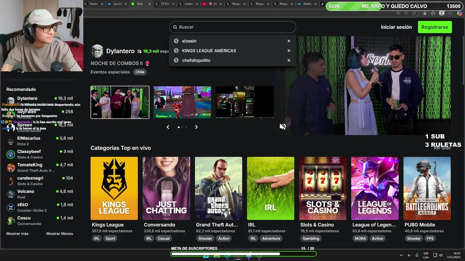The image size is (465, 261).
Task: Click KINGS LEAGUE AMERICAS search suggestion
Action: coord(209,51)
